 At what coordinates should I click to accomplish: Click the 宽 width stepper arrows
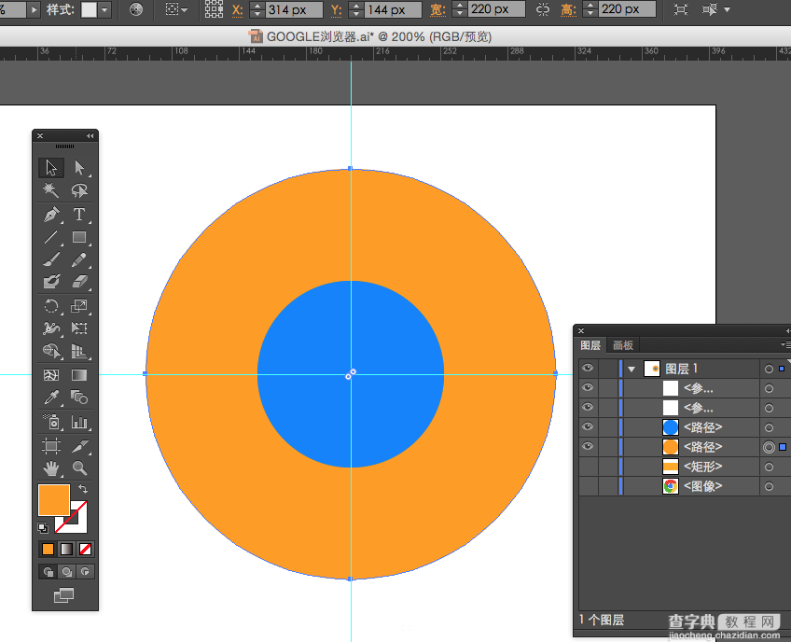460,9
